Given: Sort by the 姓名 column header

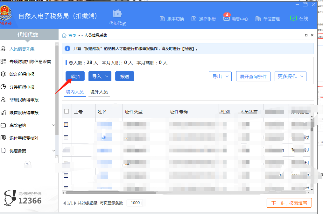Looking at the screenshot, I should 109,111.
